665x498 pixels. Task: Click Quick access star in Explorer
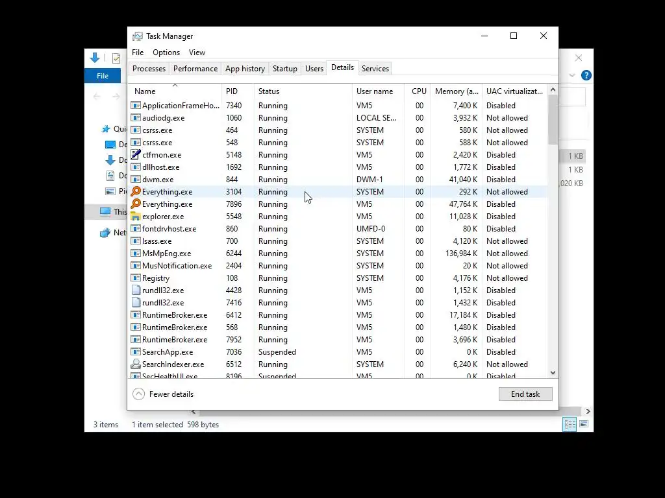coord(106,129)
